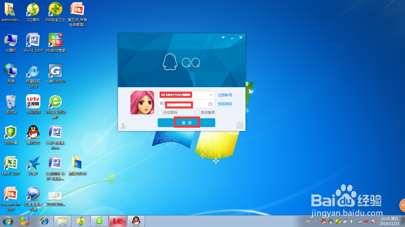Select the Administrator folder on desktop
This screenshot has width=405, height=227.
tap(11, 12)
